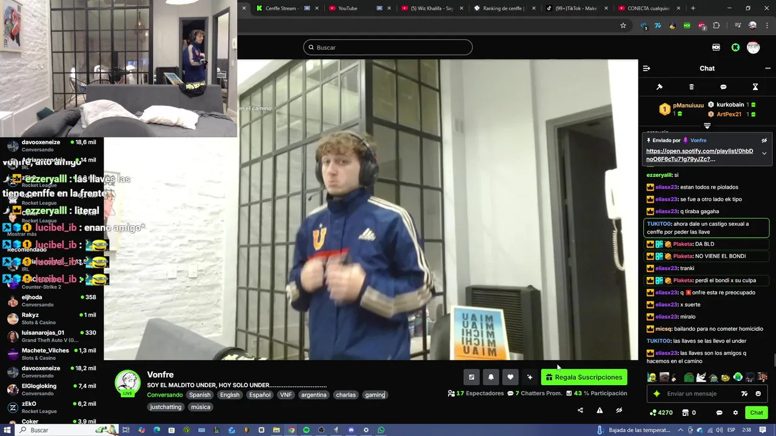Open the pinned Spotify playlist link
This screenshot has width=776, height=436.
pyautogui.click(x=700, y=155)
